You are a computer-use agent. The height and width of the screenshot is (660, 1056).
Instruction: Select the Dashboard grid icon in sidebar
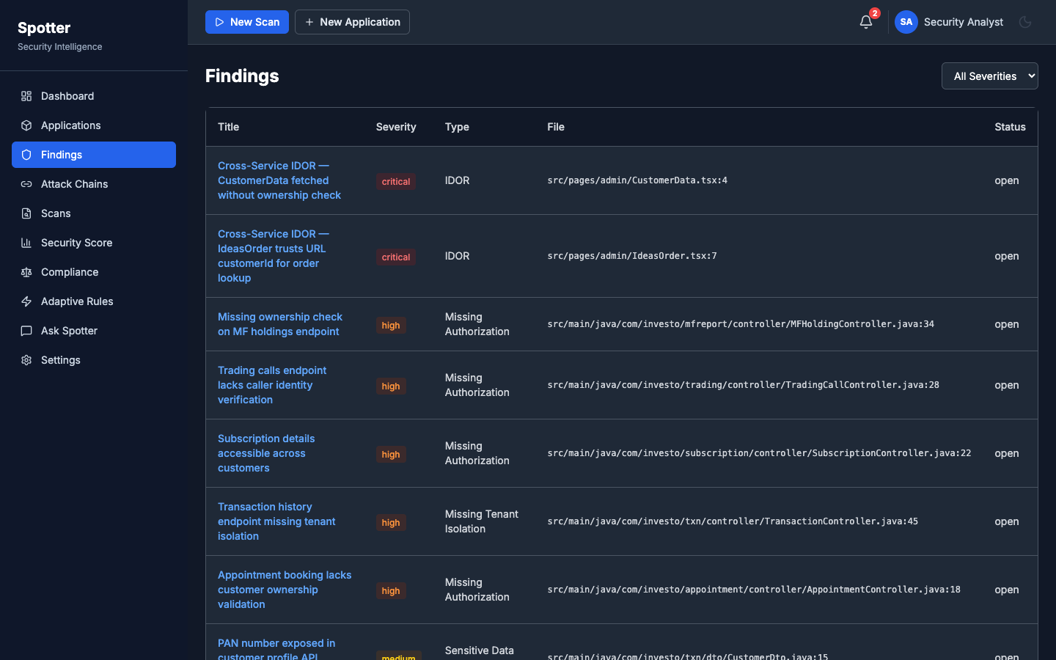pos(26,96)
